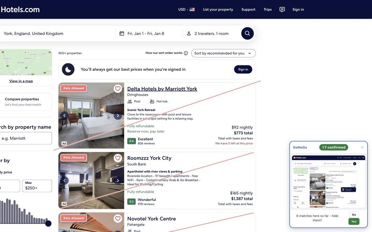Click the moon icon in sign-in banner

click(x=68, y=69)
